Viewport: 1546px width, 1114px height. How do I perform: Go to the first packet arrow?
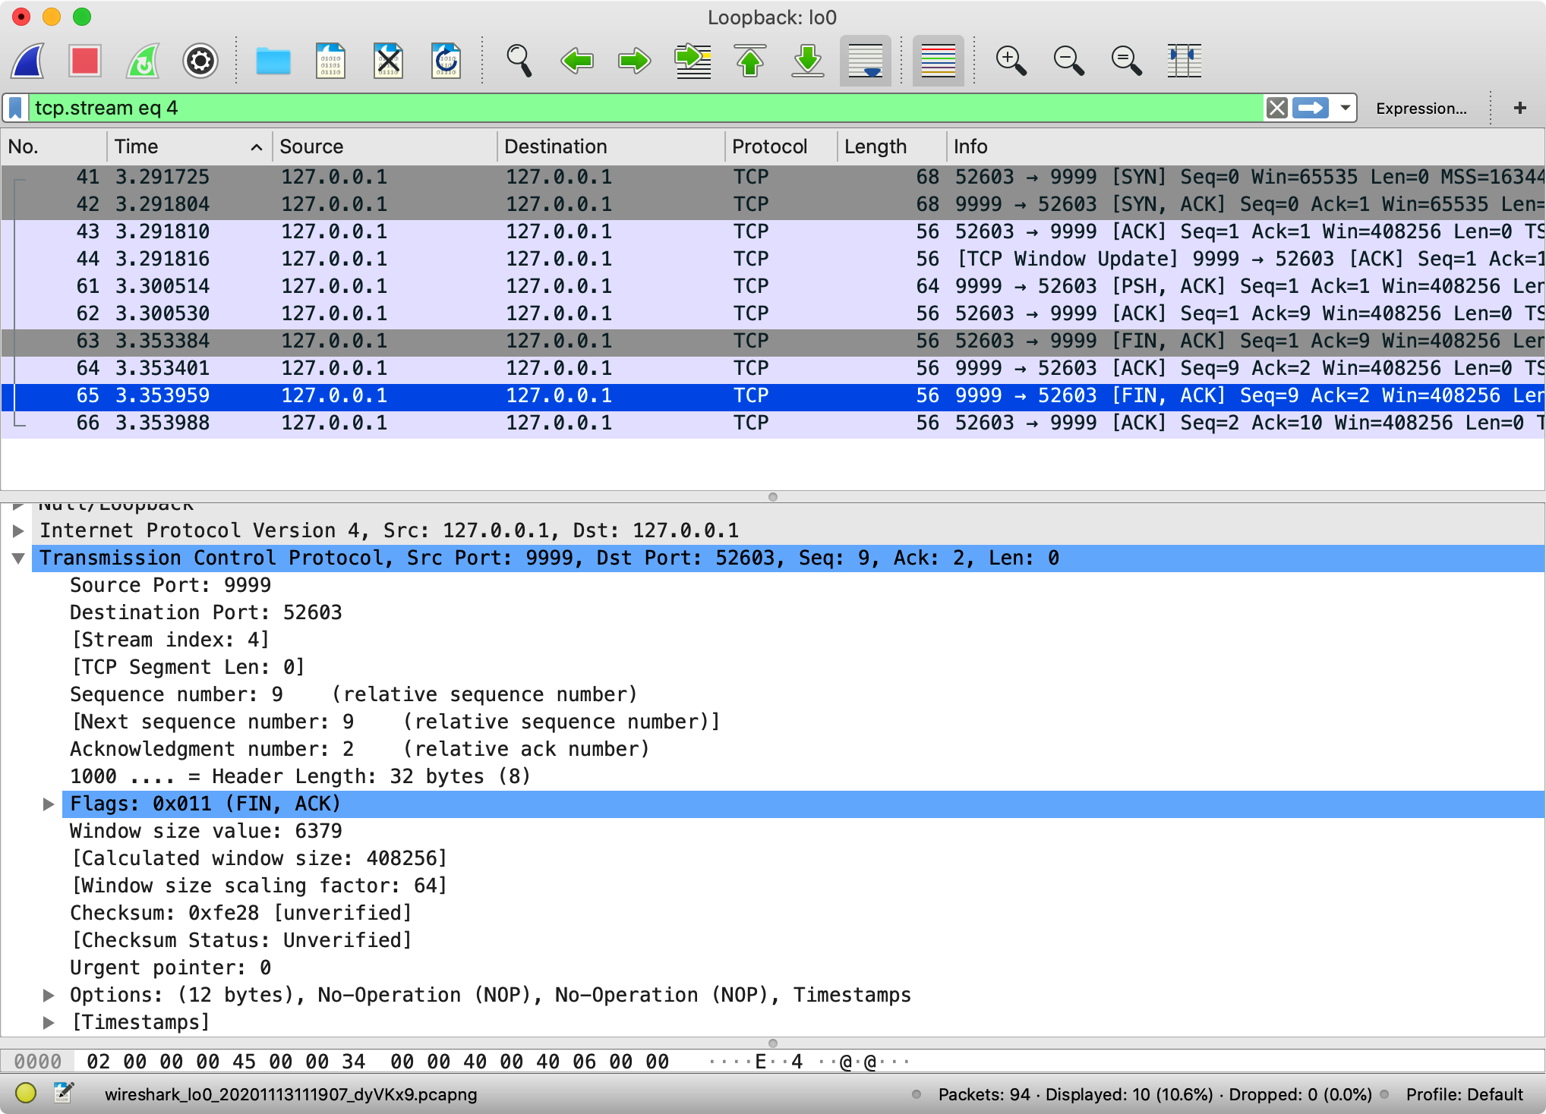click(750, 61)
